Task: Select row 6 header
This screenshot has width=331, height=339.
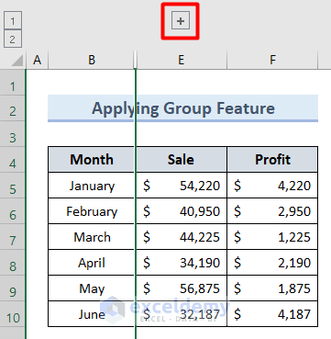Action: [13, 211]
